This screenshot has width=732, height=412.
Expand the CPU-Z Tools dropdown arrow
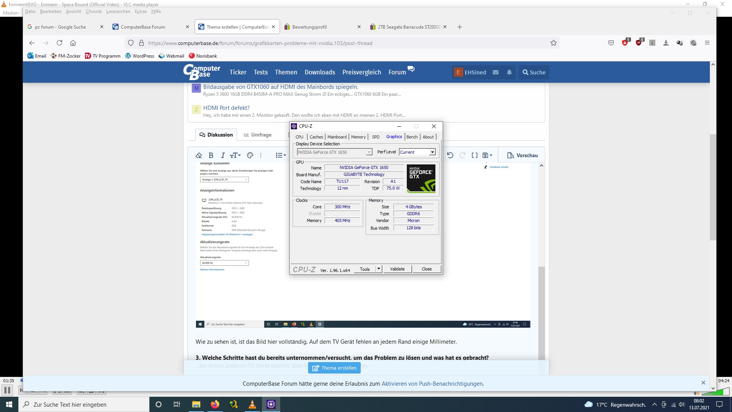click(x=379, y=269)
